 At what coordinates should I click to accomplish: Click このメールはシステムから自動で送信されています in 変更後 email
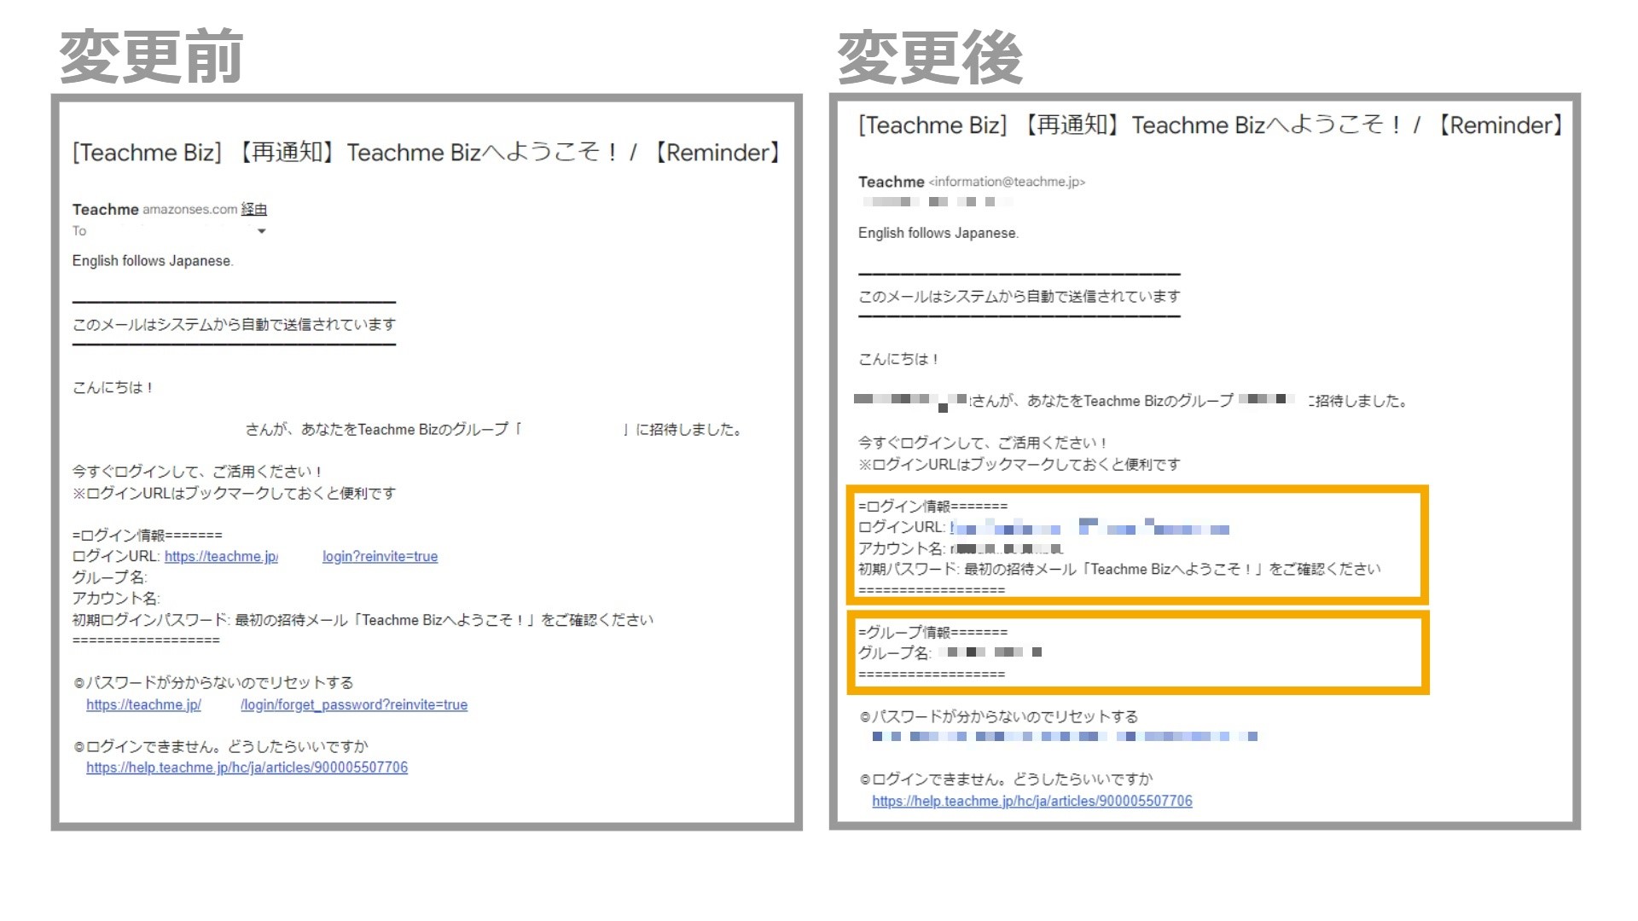coord(1019,296)
